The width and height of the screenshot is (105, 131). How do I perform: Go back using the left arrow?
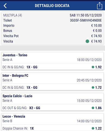coord(5,6)
